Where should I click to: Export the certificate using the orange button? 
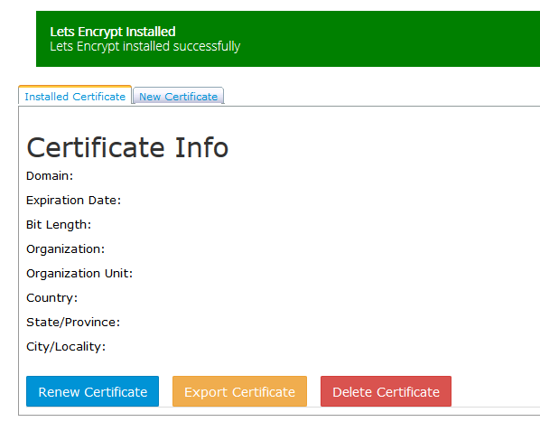pyautogui.click(x=239, y=391)
